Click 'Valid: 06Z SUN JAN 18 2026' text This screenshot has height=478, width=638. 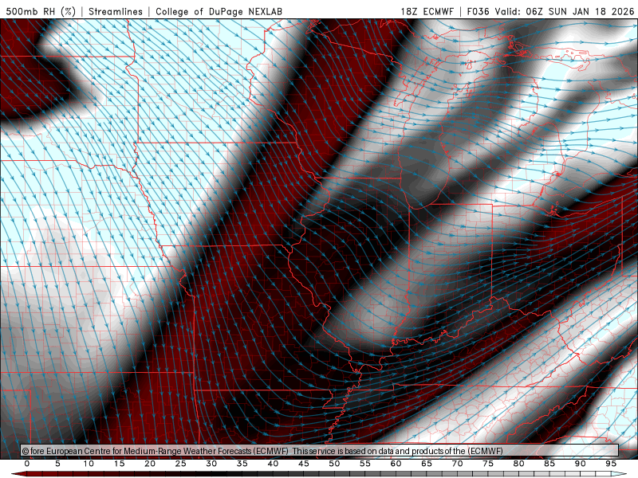point(564,11)
